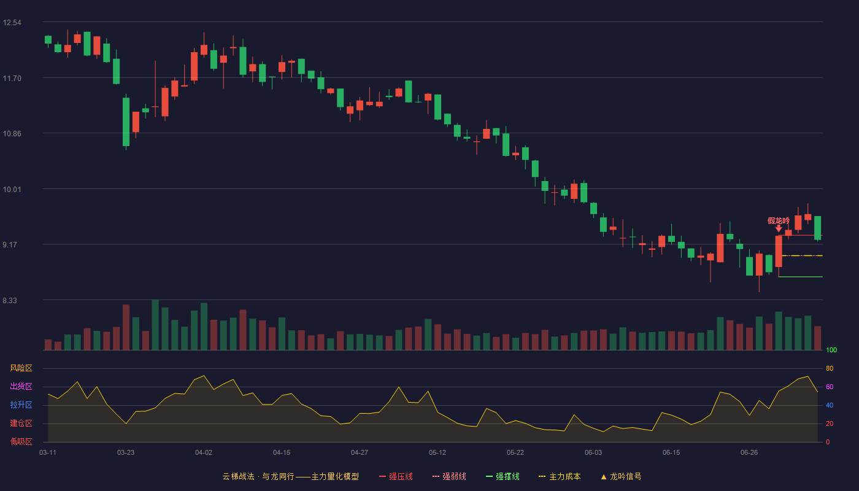Toggle the 强压线 legend series
This screenshot has height=491, width=859.
click(396, 476)
